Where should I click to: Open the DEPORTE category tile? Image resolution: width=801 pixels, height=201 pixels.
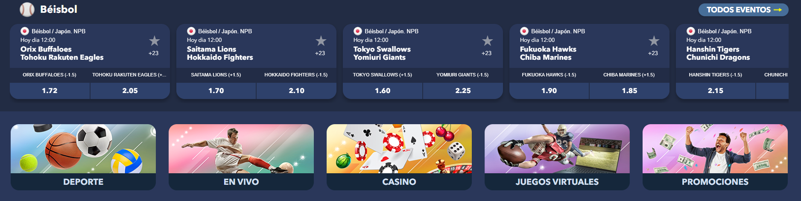(x=83, y=157)
